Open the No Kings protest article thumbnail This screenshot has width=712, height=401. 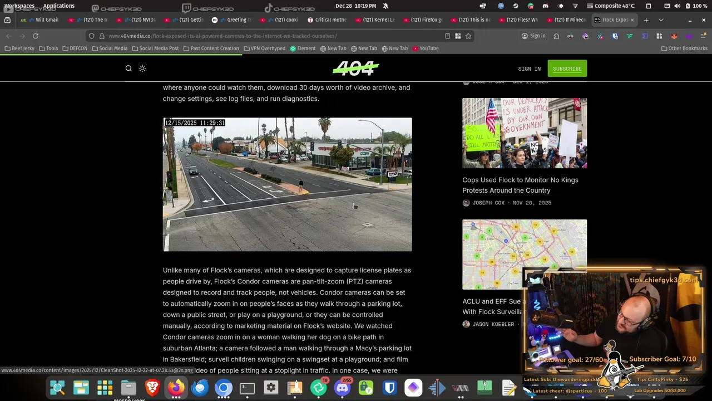pyautogui.click(x=525, y=133)
